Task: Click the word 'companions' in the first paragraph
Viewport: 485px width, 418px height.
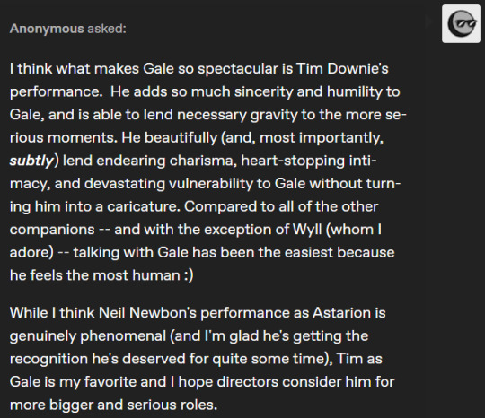Action: click(52, 230)
